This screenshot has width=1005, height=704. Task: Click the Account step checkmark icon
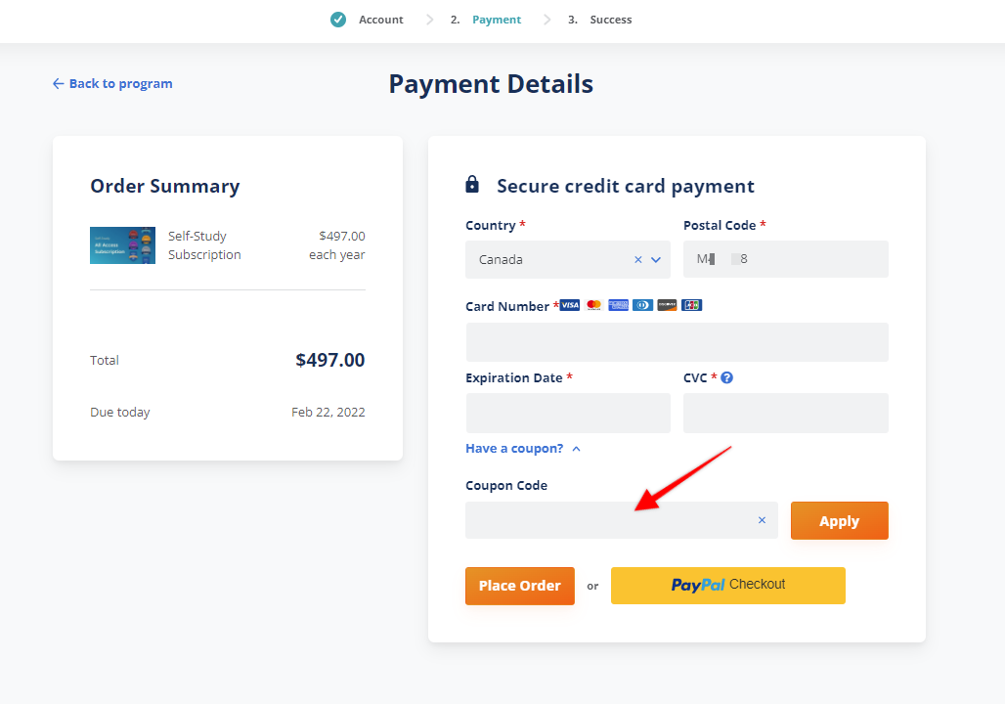[x=337, y=19]
